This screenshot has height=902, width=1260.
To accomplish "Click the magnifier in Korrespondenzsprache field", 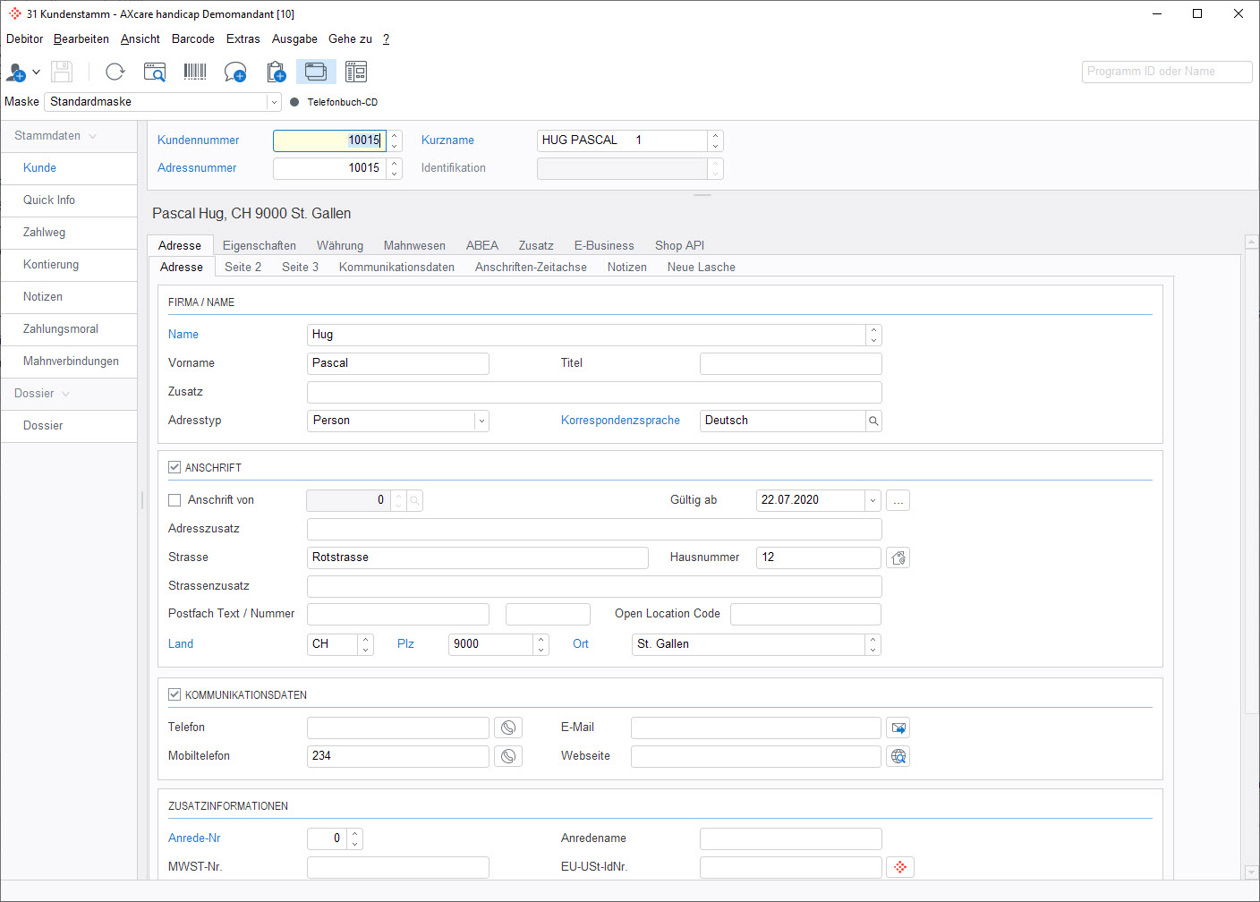I will pos(873,421).
